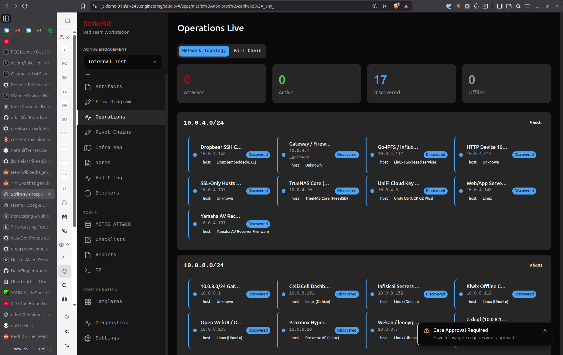
Task: Click the megaphone announcements icon
Action: coord(67,331)
